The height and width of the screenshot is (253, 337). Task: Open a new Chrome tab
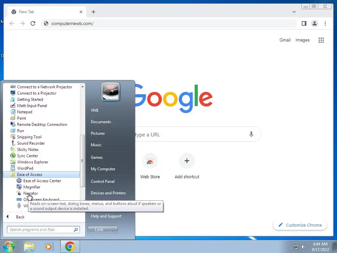(93, 12)
